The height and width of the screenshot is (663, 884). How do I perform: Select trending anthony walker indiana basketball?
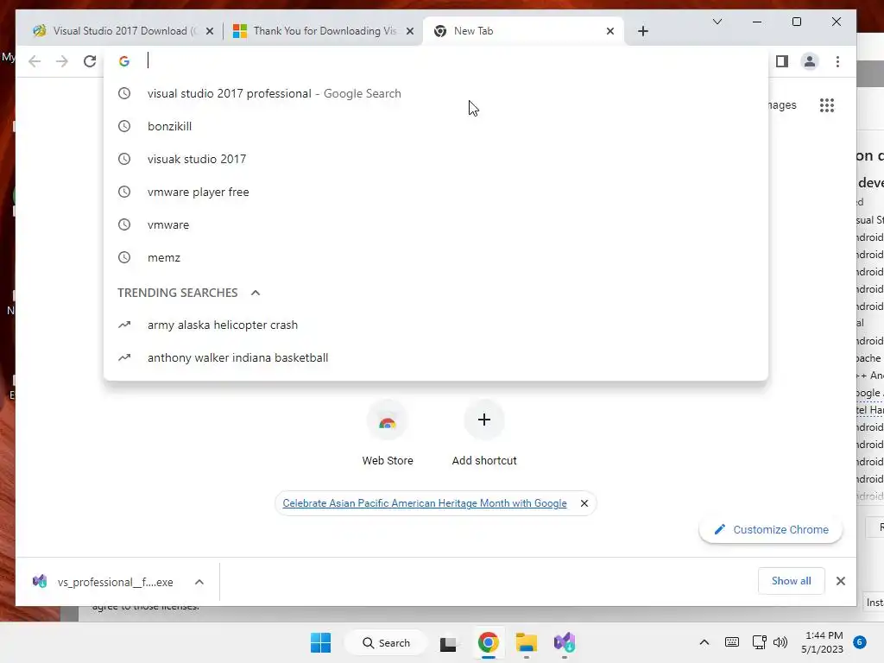(436, 358)
